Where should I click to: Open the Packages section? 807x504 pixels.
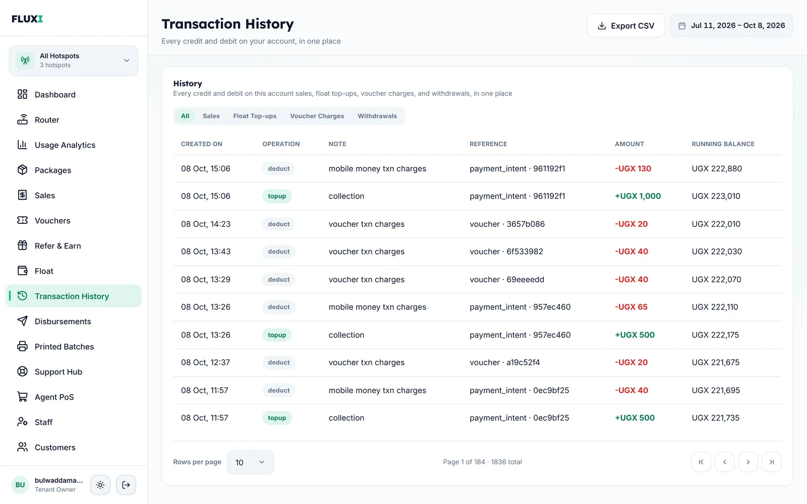74,170
